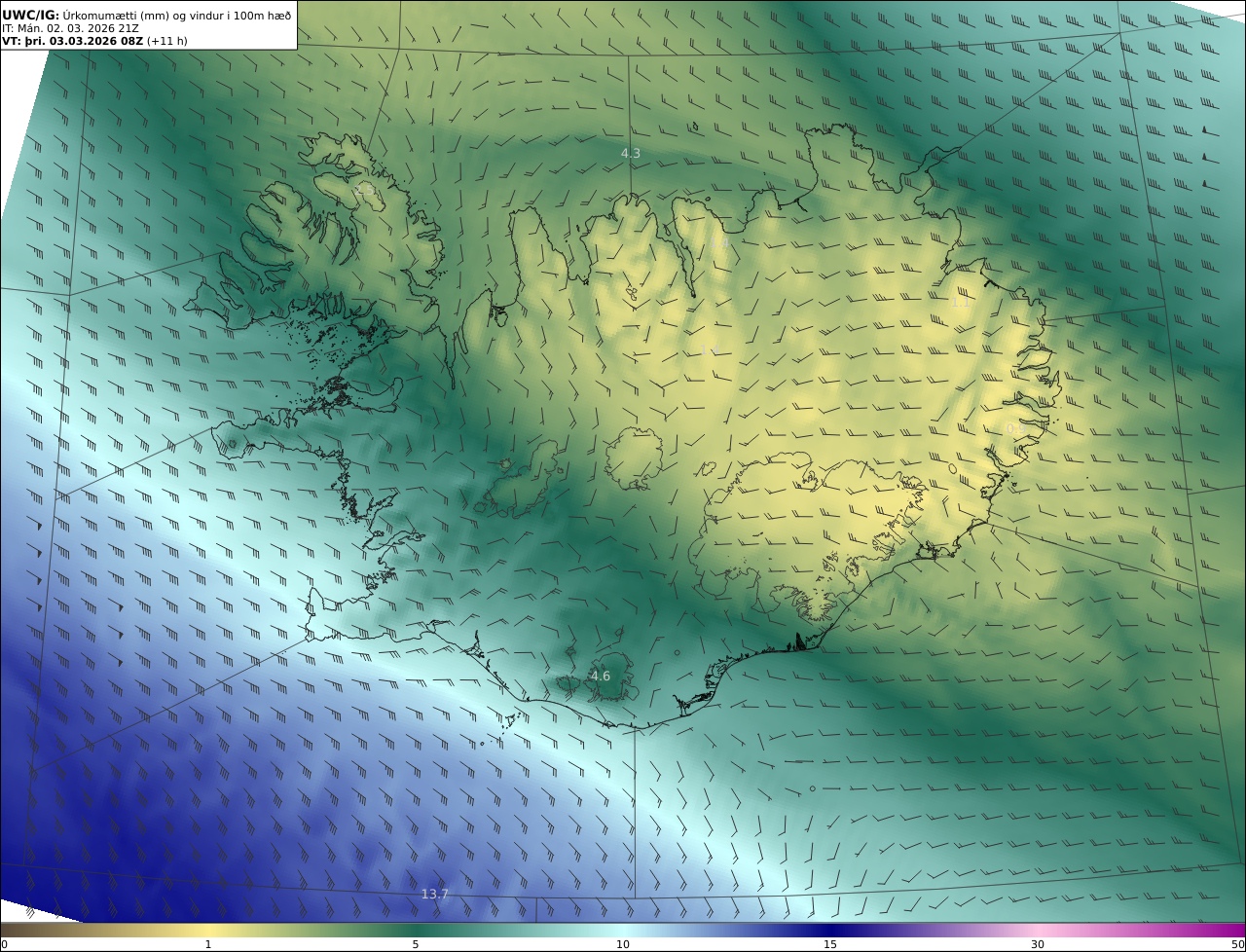The width and height of the screenshot is (1246, 952).
Task: Click the 4.6 value label on map
Action: 601,676
